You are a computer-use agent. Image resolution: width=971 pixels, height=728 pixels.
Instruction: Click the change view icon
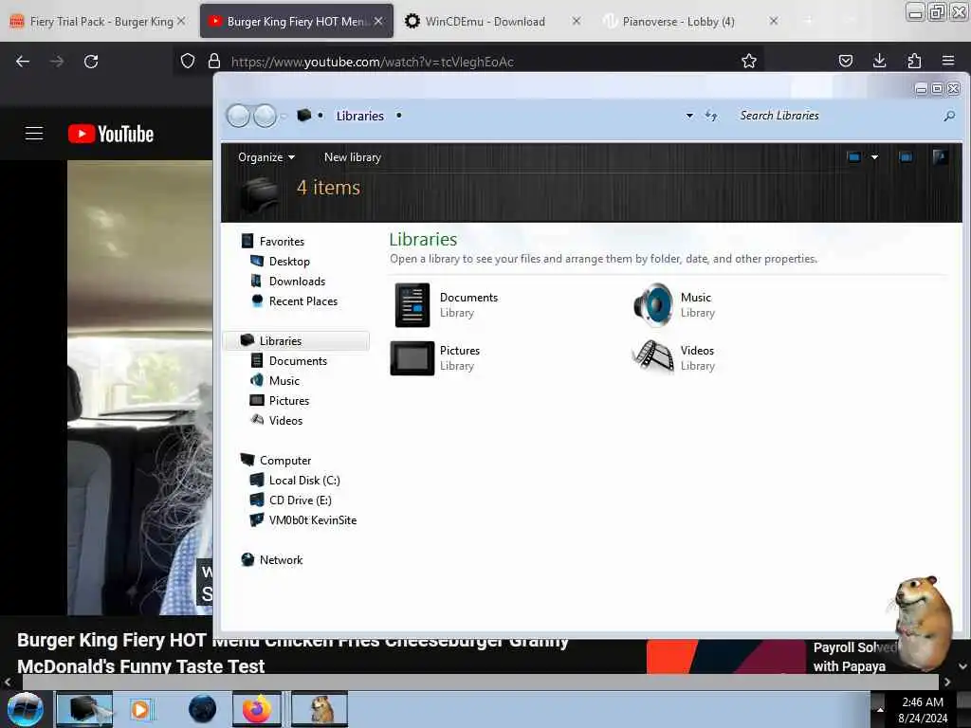(x=854, y=157)
